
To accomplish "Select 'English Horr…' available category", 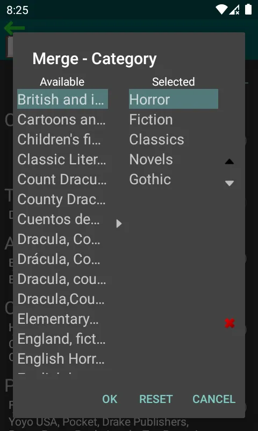I will point(62,358).
